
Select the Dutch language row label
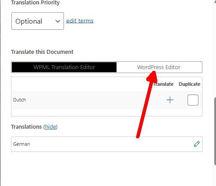click(19, 100)
